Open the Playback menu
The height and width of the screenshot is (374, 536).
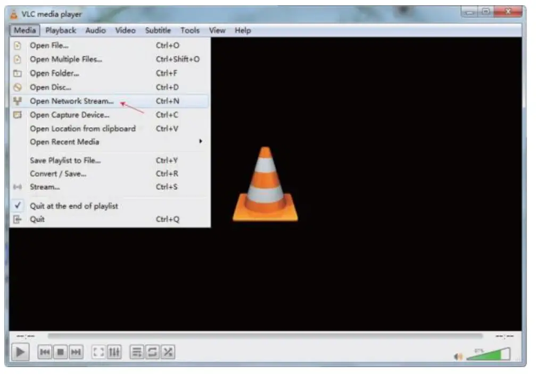click(61, 30)
